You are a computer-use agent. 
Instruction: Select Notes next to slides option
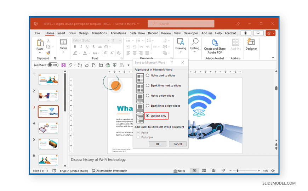pos(148,75)
